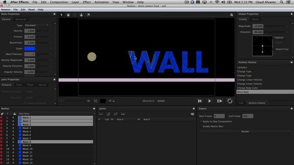Viewport: 294px width, 165px height.
Task: Select the hand pan tool
Action: pyautogui.click(x=68, y=15)
